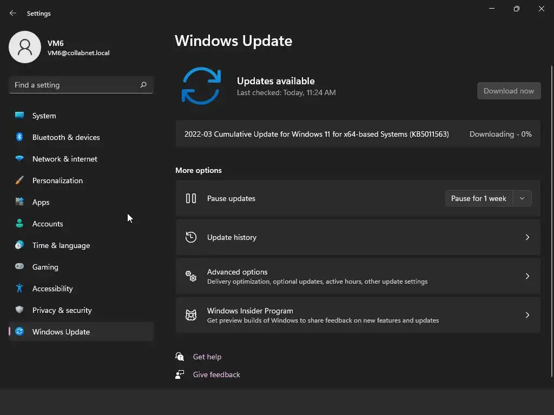Open the Pause duration dropdown arrow

[x=522, y=198]
